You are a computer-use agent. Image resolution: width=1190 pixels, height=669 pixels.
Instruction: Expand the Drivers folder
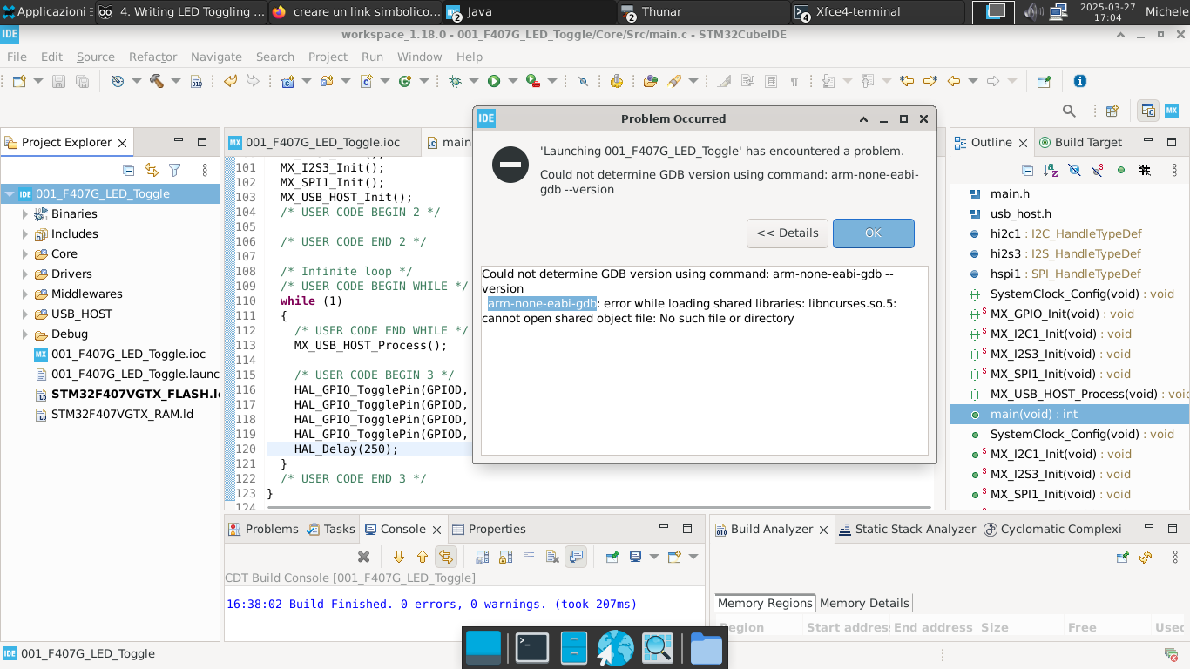point(25,274)
